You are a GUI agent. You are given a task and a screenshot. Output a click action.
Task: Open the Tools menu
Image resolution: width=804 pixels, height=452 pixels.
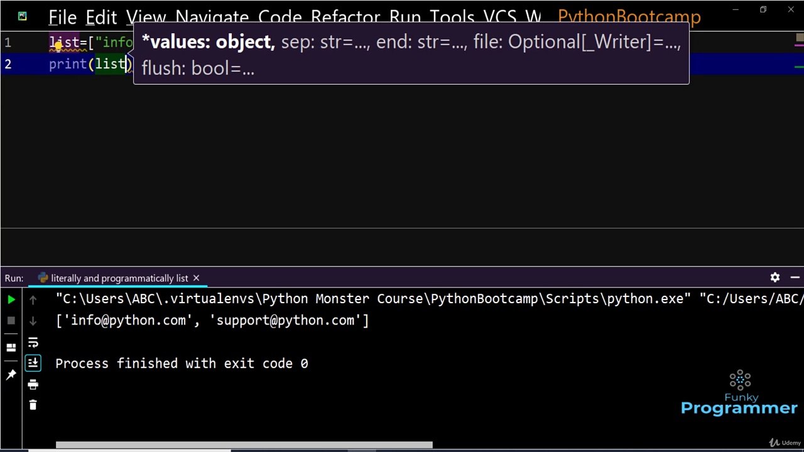[452, 18]
